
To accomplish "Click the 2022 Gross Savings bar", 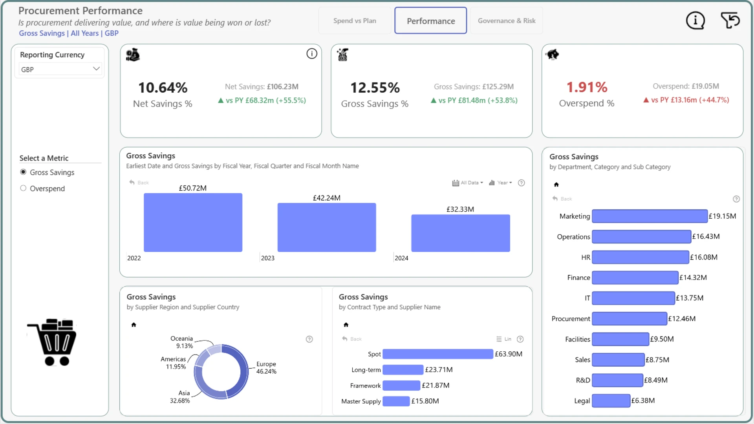I will (x=193, y=223).
